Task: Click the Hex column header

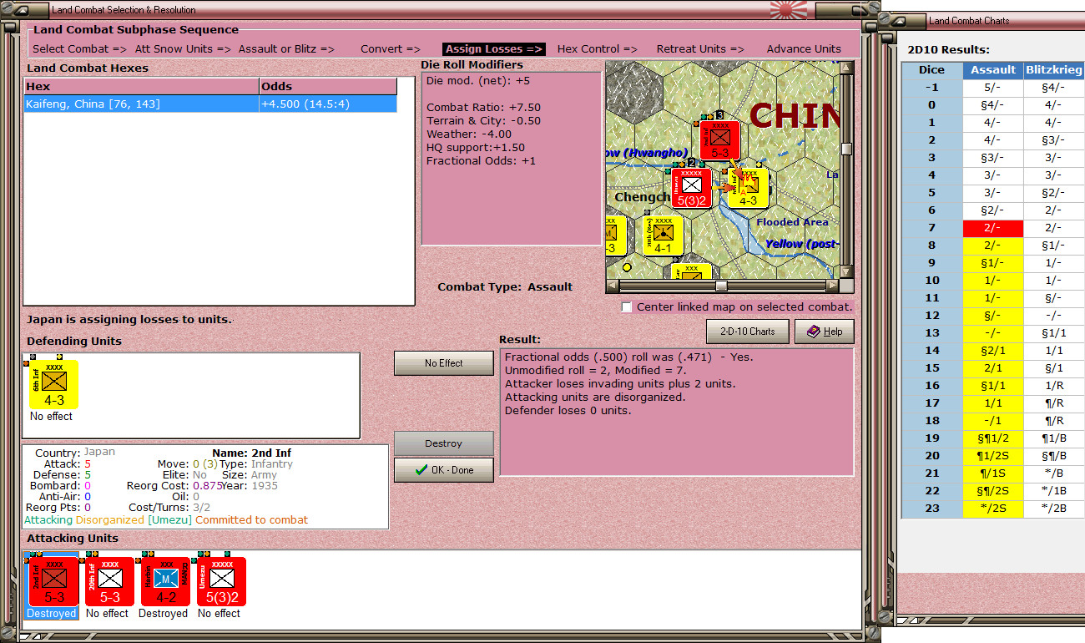Action: point(141,86)
